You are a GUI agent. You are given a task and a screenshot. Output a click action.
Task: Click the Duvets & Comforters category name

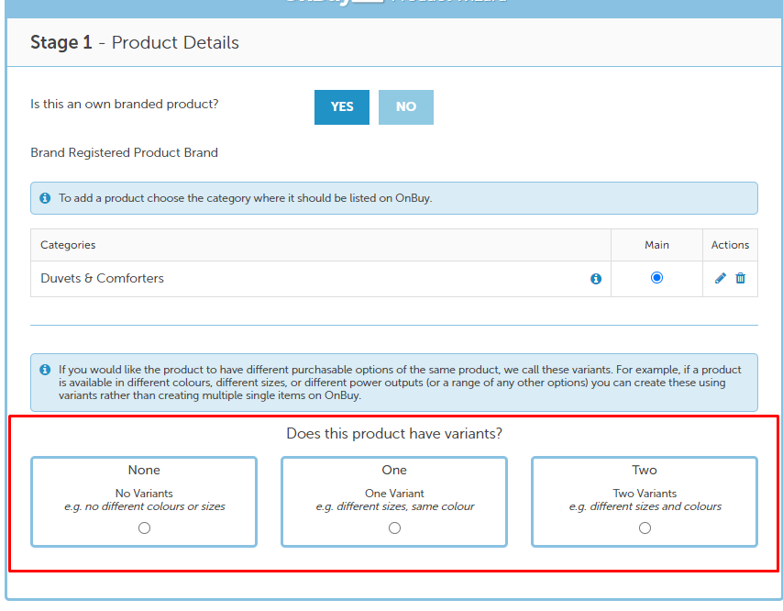(x=102, y=278)
